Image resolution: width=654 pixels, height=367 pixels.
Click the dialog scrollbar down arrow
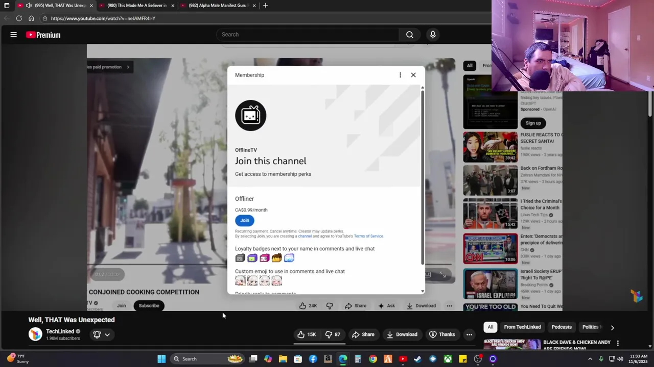(423, 291)
